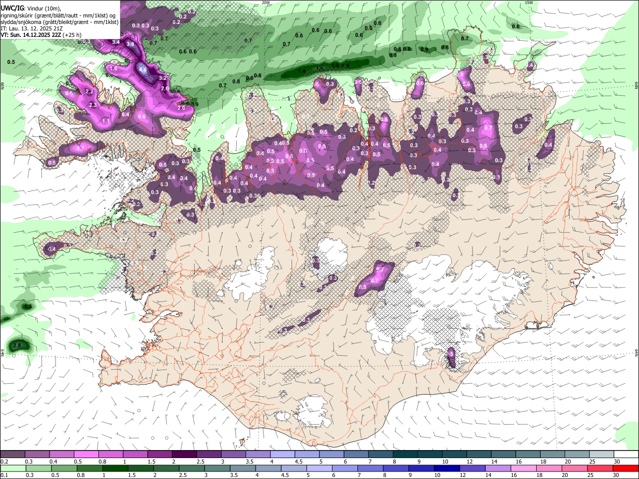This screenshot has height=479, width=639.
Task: Click the '20W' longitude label
Action: (266, 2)
